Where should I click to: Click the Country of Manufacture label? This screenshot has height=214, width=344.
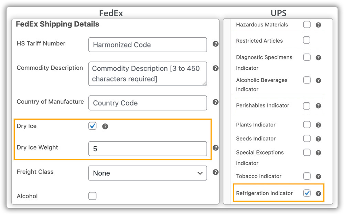pos(50,102)
